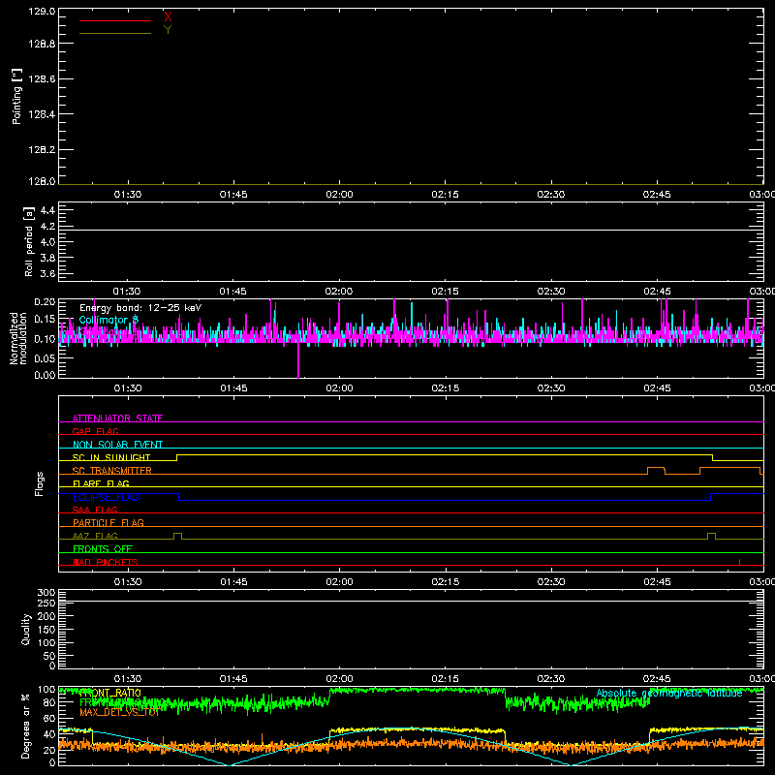Click the ATTENUATOR_STATE flag label
The width and height of the screenshot is (775, 775).
click(117, 418)
